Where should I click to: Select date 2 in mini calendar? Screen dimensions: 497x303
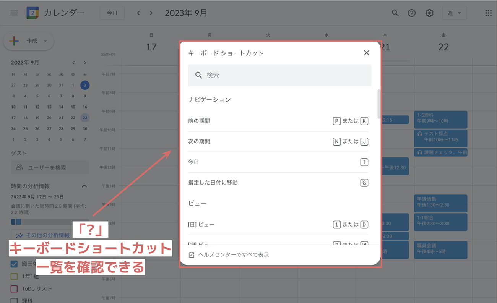[x=85, y=85]
